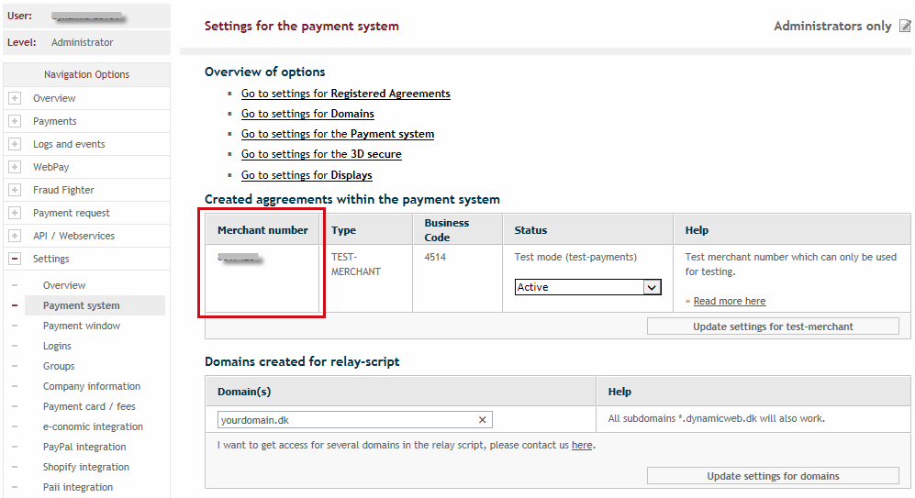Click the edit icon beside Administrators only
Screen dimensions: 915x498
pos(905,27)
